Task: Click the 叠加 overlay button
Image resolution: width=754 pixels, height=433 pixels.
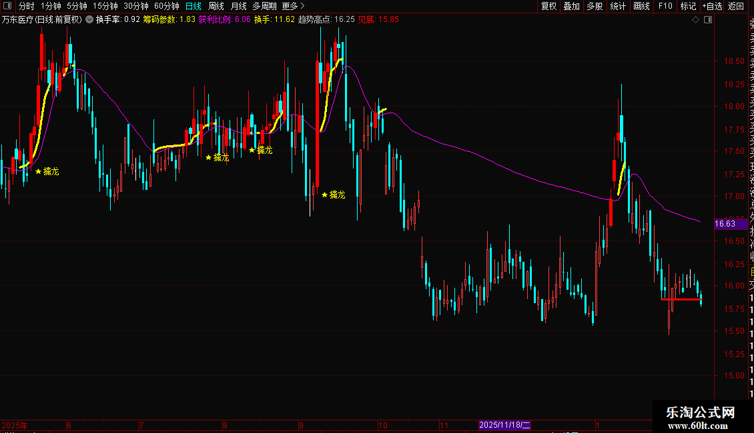Action: coord(572,6)
